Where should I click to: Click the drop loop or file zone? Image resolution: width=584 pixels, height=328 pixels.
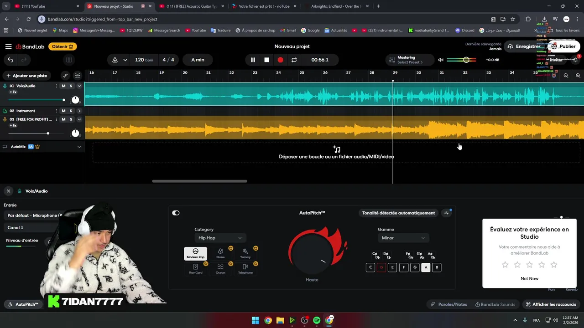(336, 153)
